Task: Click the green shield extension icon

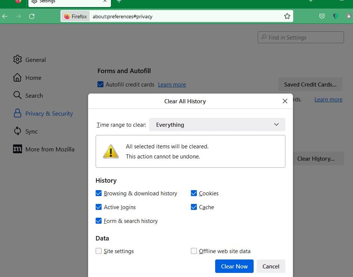Action: click(335, 16)
